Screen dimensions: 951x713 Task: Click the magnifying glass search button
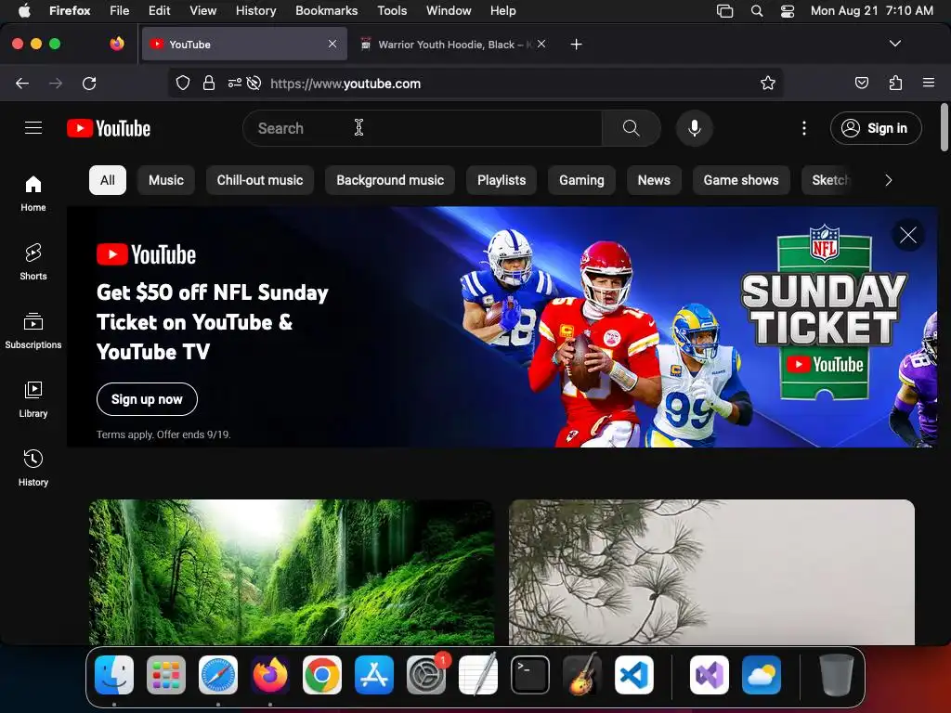(631, 128)
